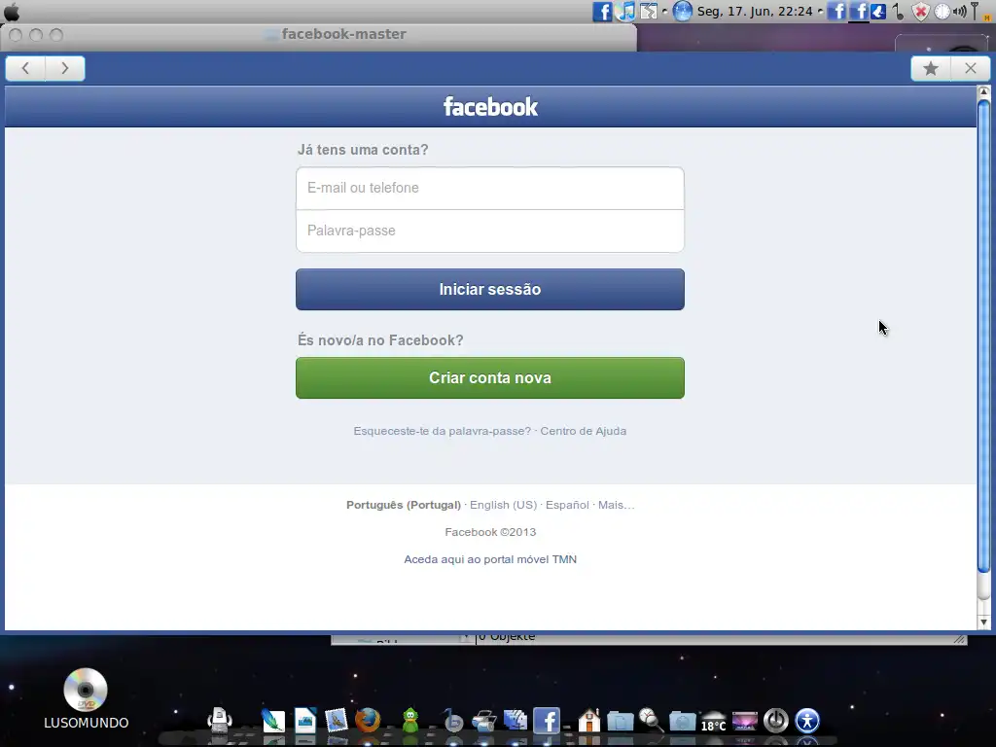Click the power button icon in dock
The image size is (996, 747).
pos(775,721)
